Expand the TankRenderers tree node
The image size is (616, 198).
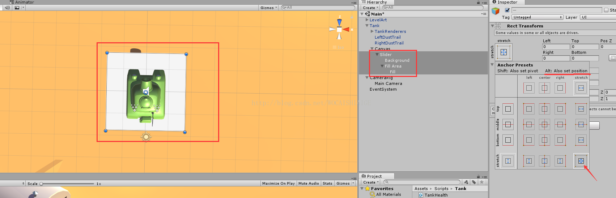coord(372,31)
